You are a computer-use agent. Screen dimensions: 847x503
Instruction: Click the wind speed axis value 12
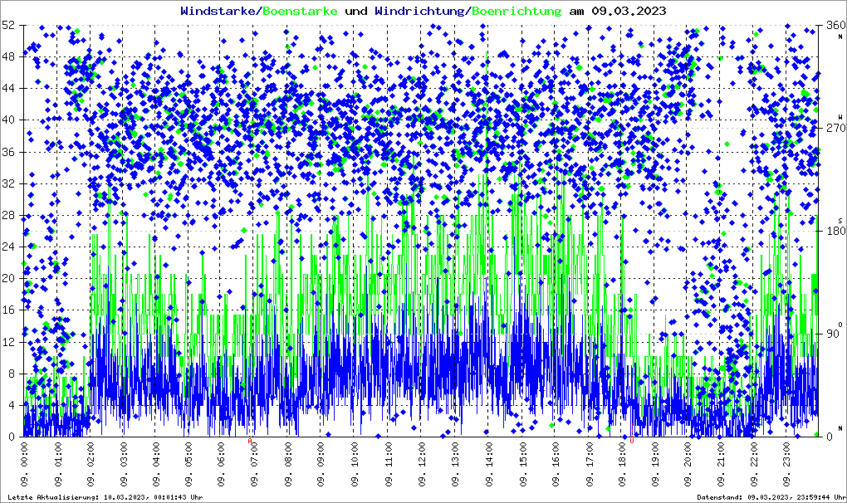coord(8,342)
